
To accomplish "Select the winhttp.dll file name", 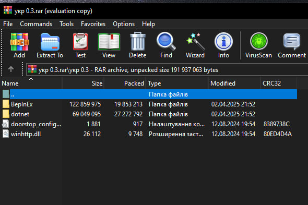I will coord(26,134).
